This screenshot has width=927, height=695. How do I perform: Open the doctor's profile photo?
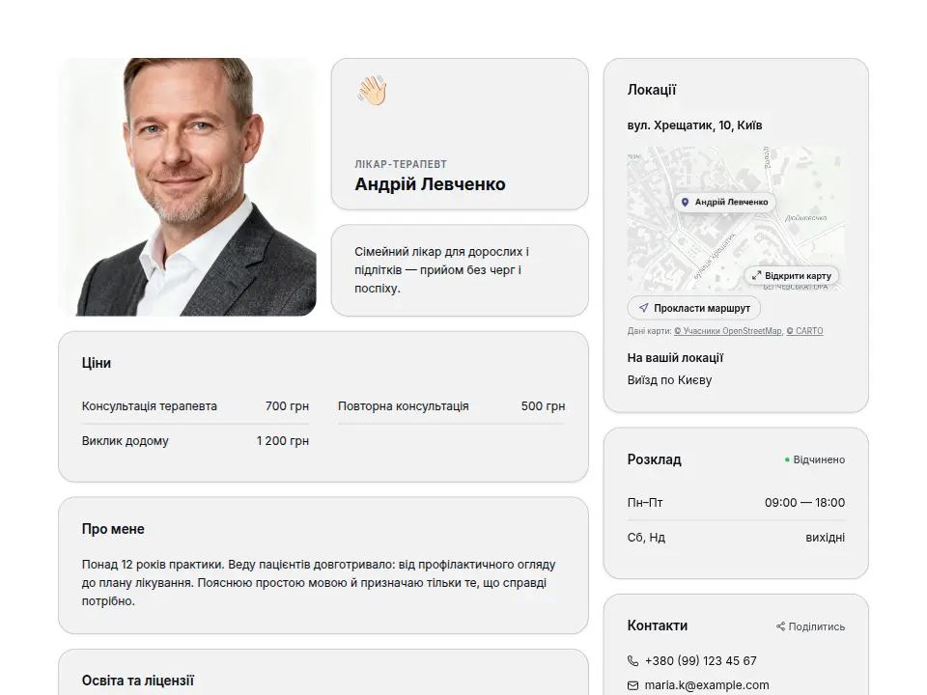187,186
